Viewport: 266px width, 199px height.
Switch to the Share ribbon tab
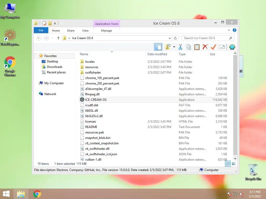pyautogui.click(x=71, y=31)
